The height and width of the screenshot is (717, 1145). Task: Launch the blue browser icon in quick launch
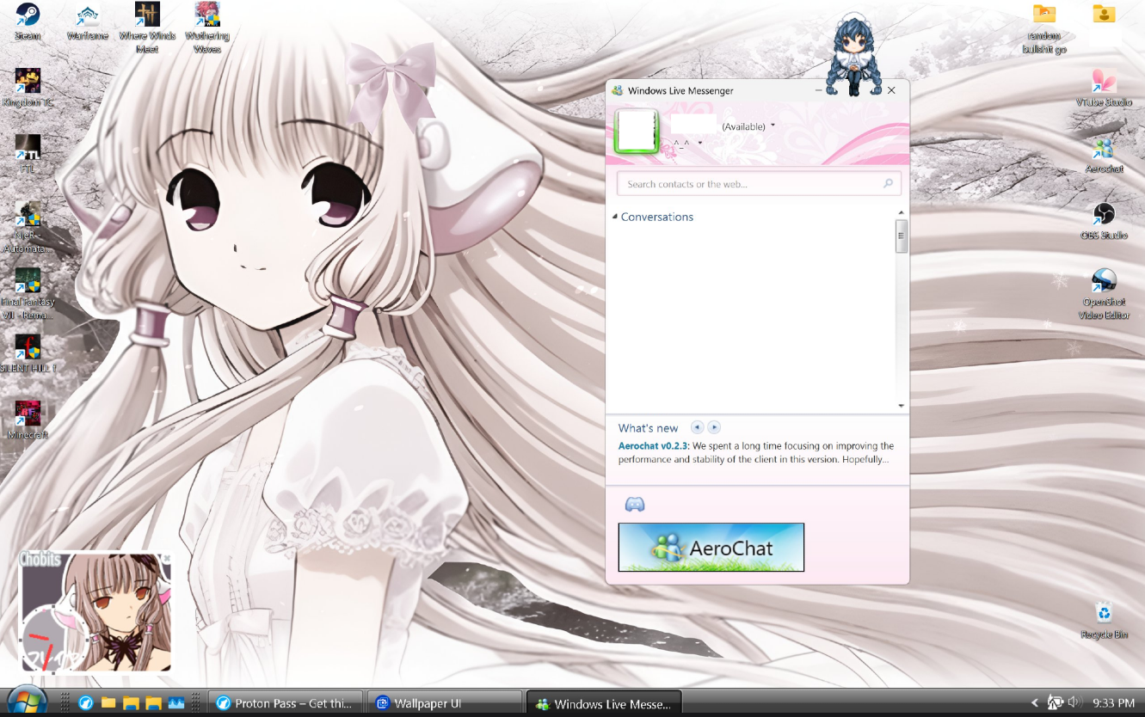tap(85, 702)
